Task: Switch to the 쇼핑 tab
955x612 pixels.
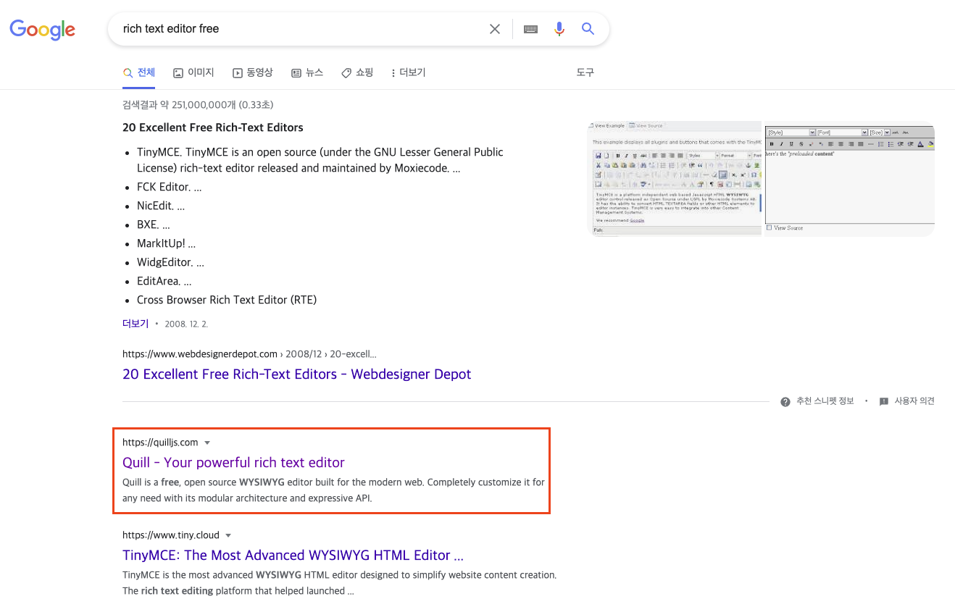Action: point(357,72)
